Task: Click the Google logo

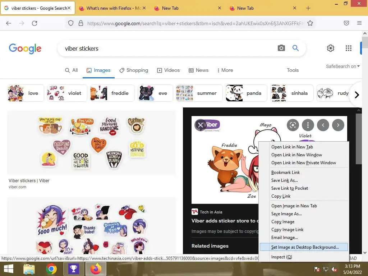Action: coord(25,49)
